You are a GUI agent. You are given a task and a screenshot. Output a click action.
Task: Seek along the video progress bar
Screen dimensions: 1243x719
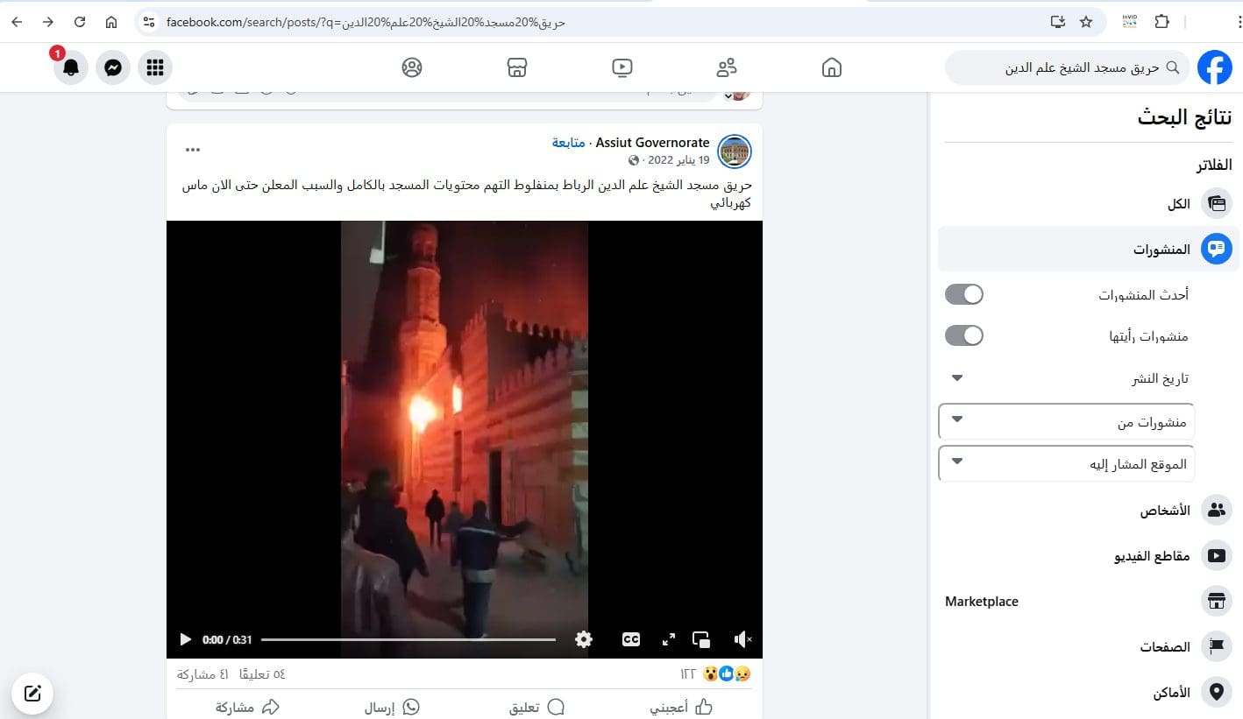click(x=408, y=639)
